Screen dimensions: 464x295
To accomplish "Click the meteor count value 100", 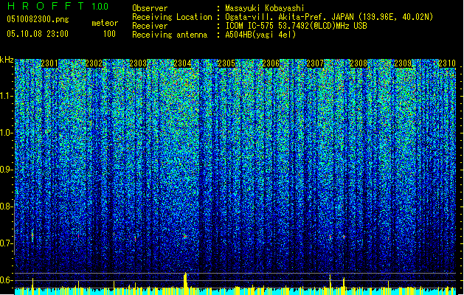I will [109, 34].
